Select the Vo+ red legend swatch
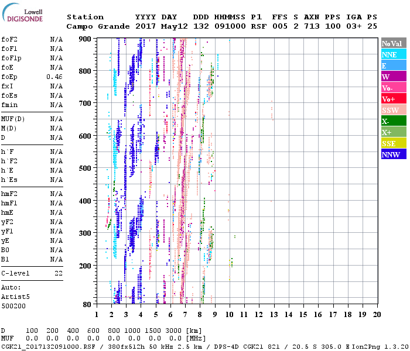 (x=394, y=99)
